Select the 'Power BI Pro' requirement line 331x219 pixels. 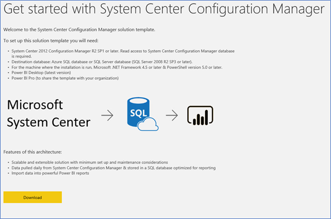pyautogui.click(x=65, y=78)
